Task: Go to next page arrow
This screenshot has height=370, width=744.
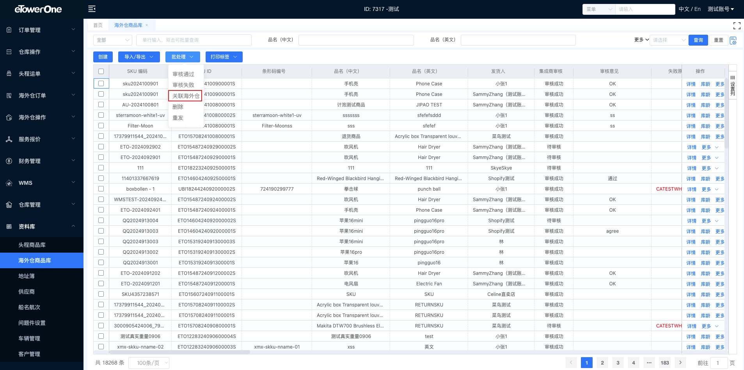Action: pos(680,363)
